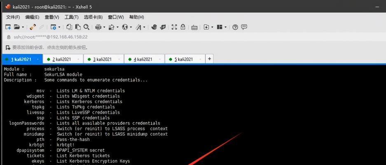Open the 窗口(W) menu
Image resolution: width=386 pixels, height=165 pixels.
tap(116, 17)
